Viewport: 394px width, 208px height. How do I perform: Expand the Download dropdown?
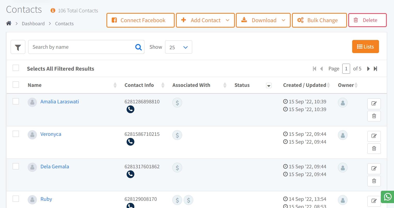(283, 20)
